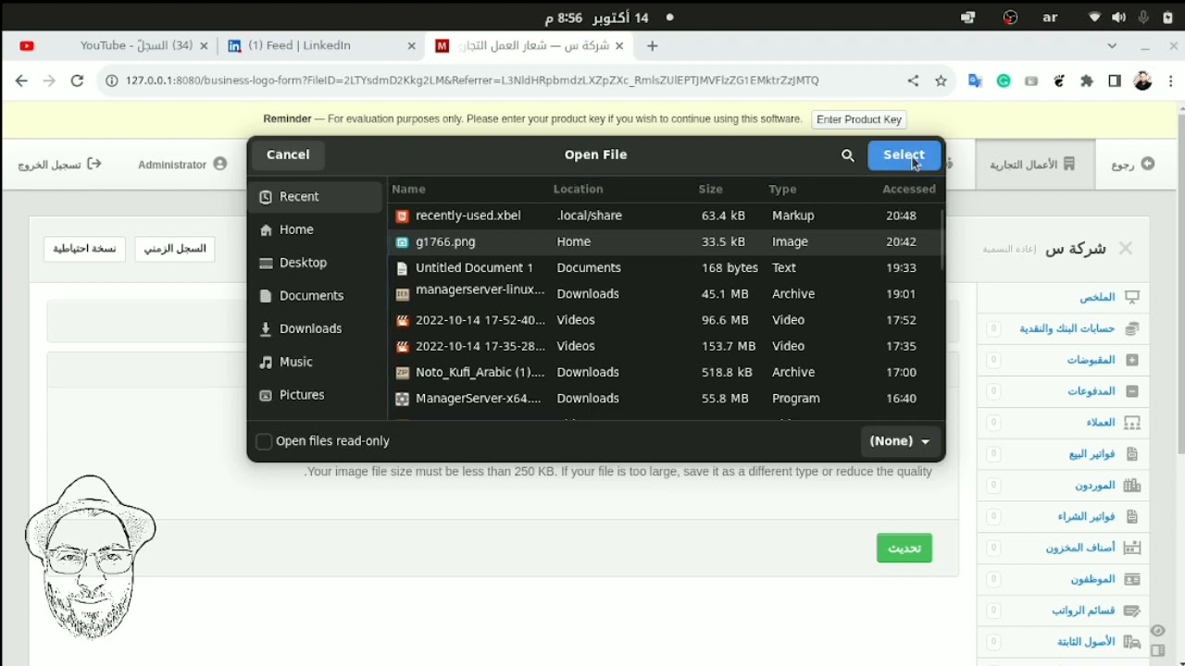This screenshot has height=666, width=1185.
Task: Click the green تحديث update button
Action: point(904,549)
